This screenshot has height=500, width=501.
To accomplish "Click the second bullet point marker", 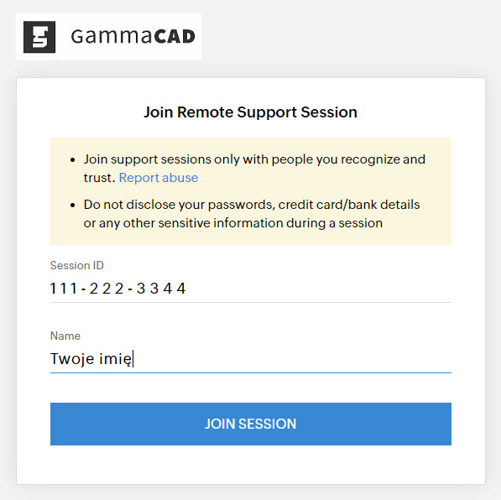I will (x=72, y=205).
